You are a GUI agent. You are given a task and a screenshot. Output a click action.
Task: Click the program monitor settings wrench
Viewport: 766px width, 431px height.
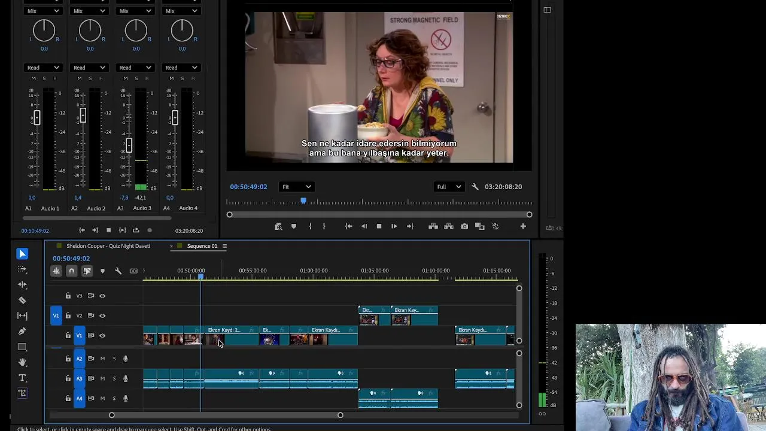tap(475, 187)
